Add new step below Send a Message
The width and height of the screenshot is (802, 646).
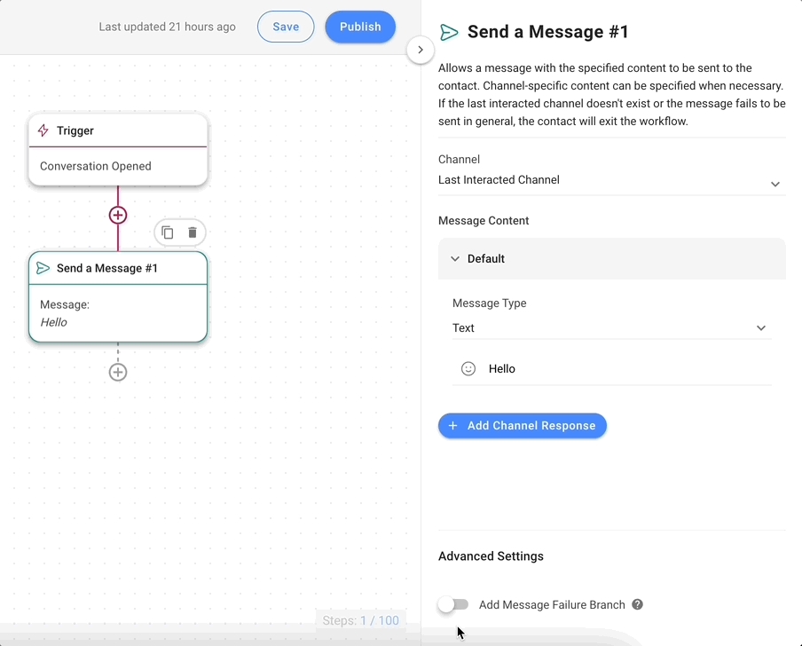(x=118, y=373)
